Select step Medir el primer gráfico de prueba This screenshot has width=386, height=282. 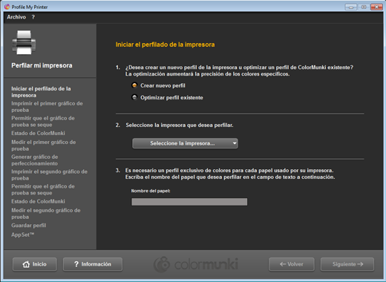point(44,145)
